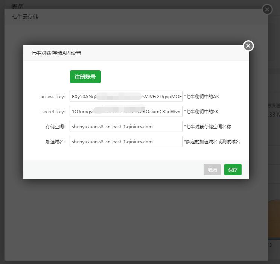
Task: Focus the 加速域名 input field
Action: (x=126, y=141)
